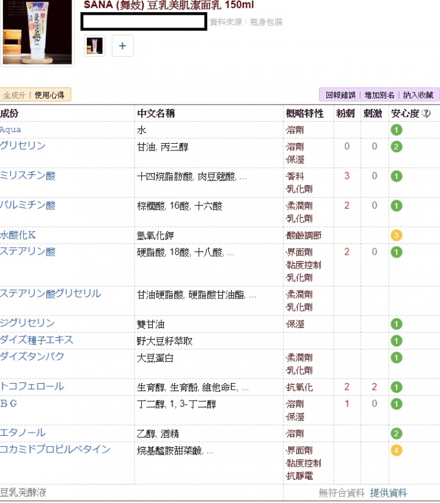Click the safety badge for トコフェロール
The width and height of the screenshot is (440, 503).
click(397, 387)
